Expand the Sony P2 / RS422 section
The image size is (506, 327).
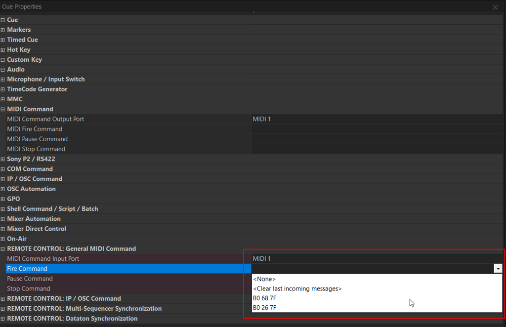click(x=3, y=159)
